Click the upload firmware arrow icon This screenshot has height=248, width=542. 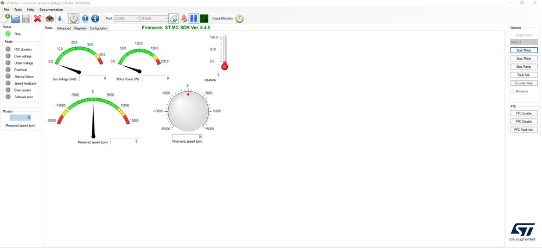coord(183,18)
